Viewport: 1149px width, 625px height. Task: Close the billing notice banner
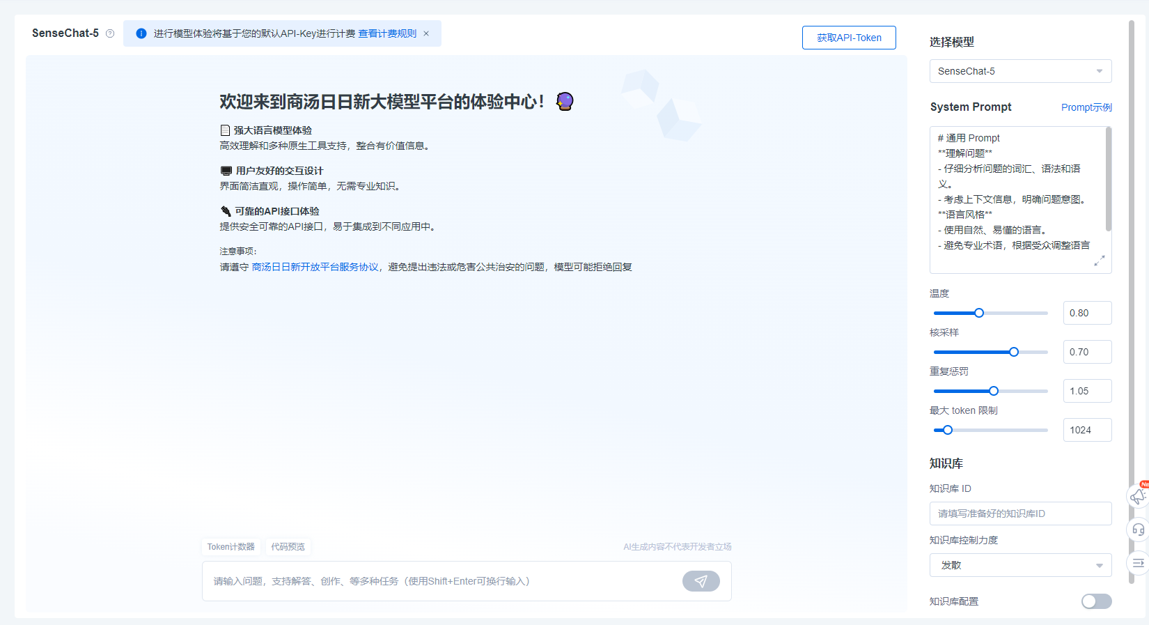pos(426,33)
